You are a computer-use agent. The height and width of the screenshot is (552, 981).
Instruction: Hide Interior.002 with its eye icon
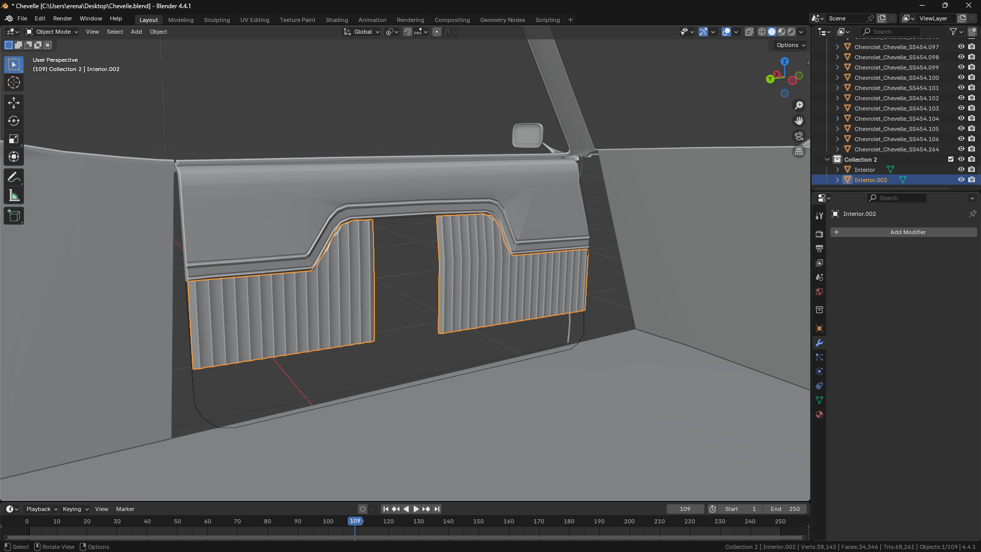click(x=961, y=180)
